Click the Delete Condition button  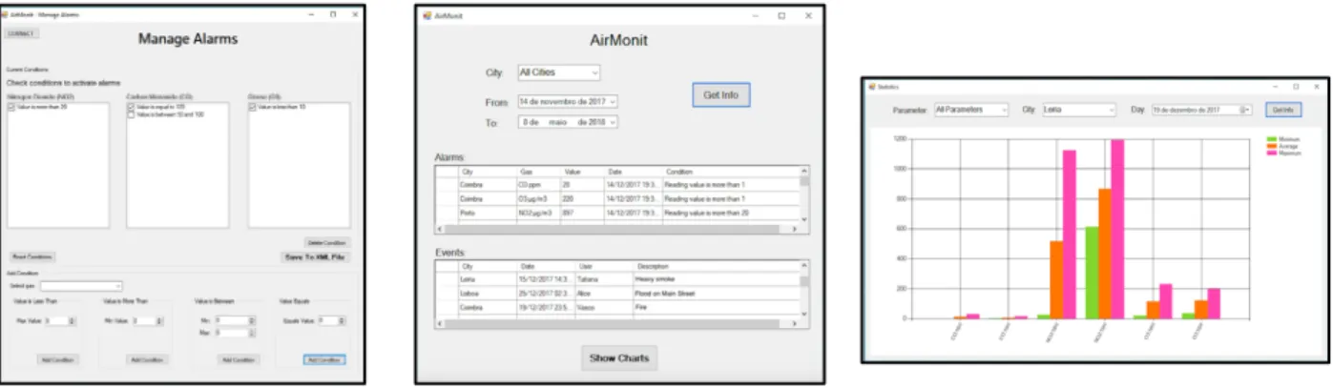pos(327,242)
